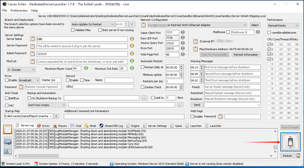Open the folder-with-document icon at bottom left
This screenshot has width=304, height=168.
pos(8,151)
